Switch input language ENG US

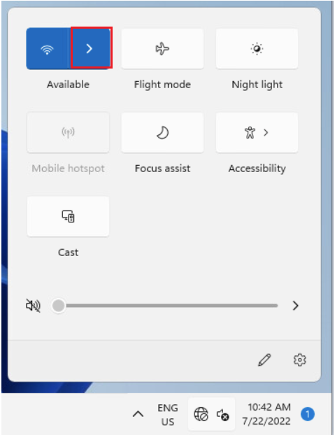coord(168,415)
